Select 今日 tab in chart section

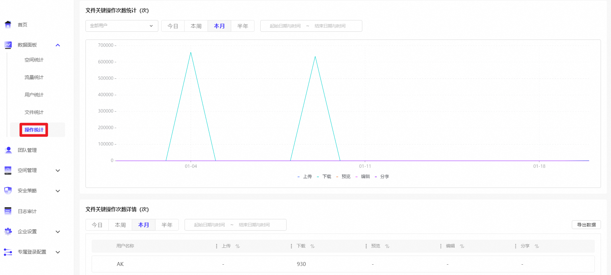click(x=173, y=26)
